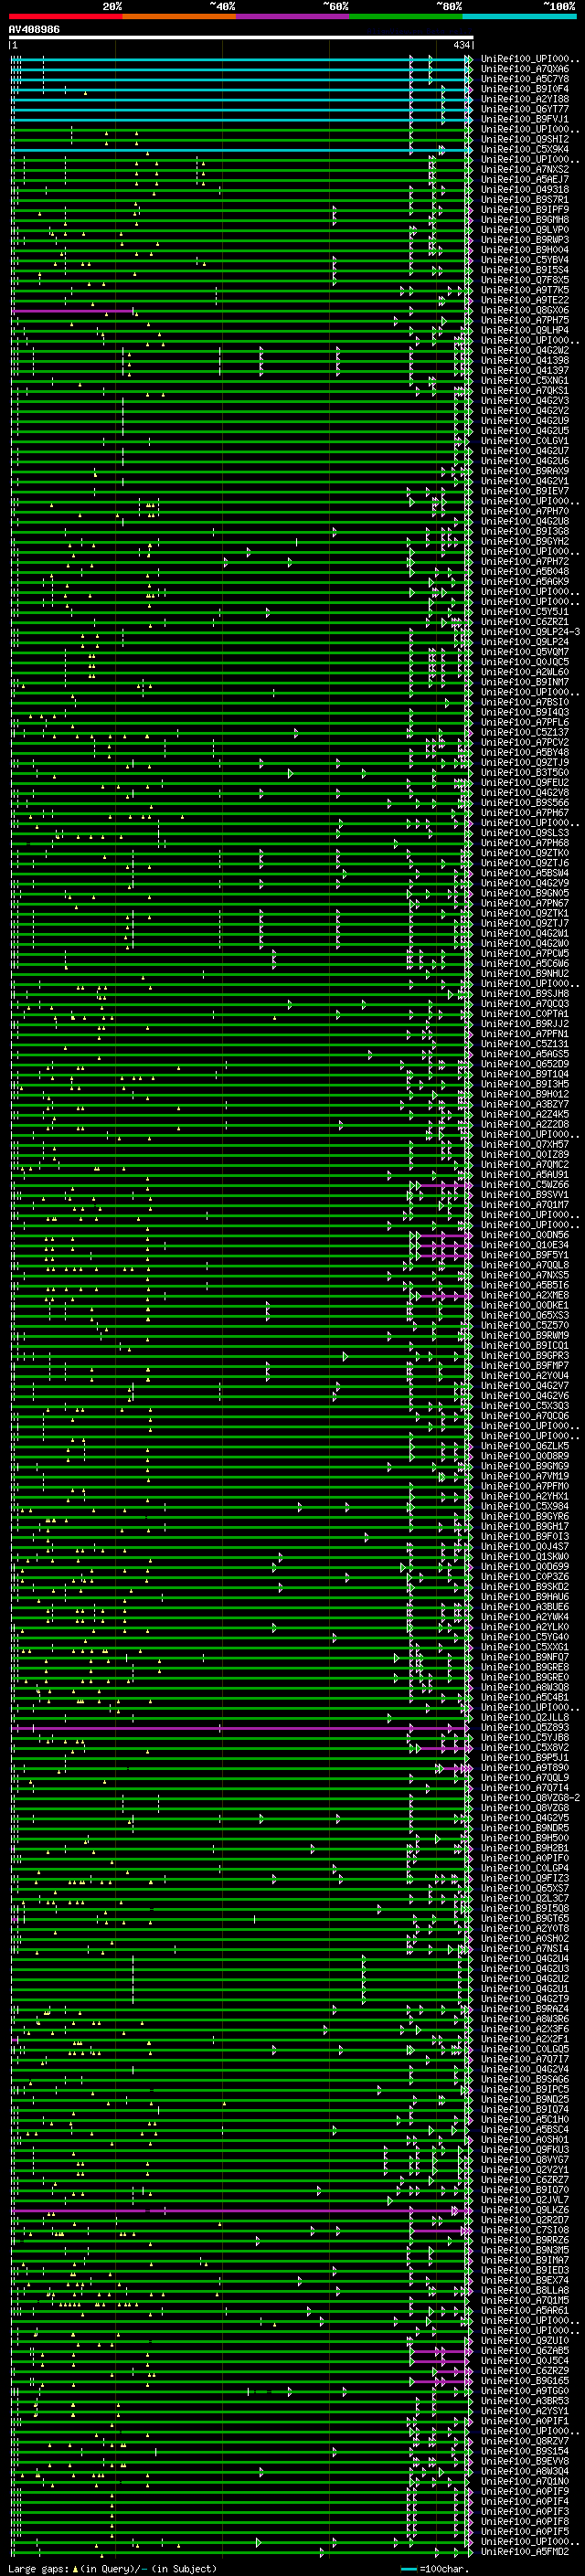Select UniRef100_B9GPR3 entry

[525, 1356]
